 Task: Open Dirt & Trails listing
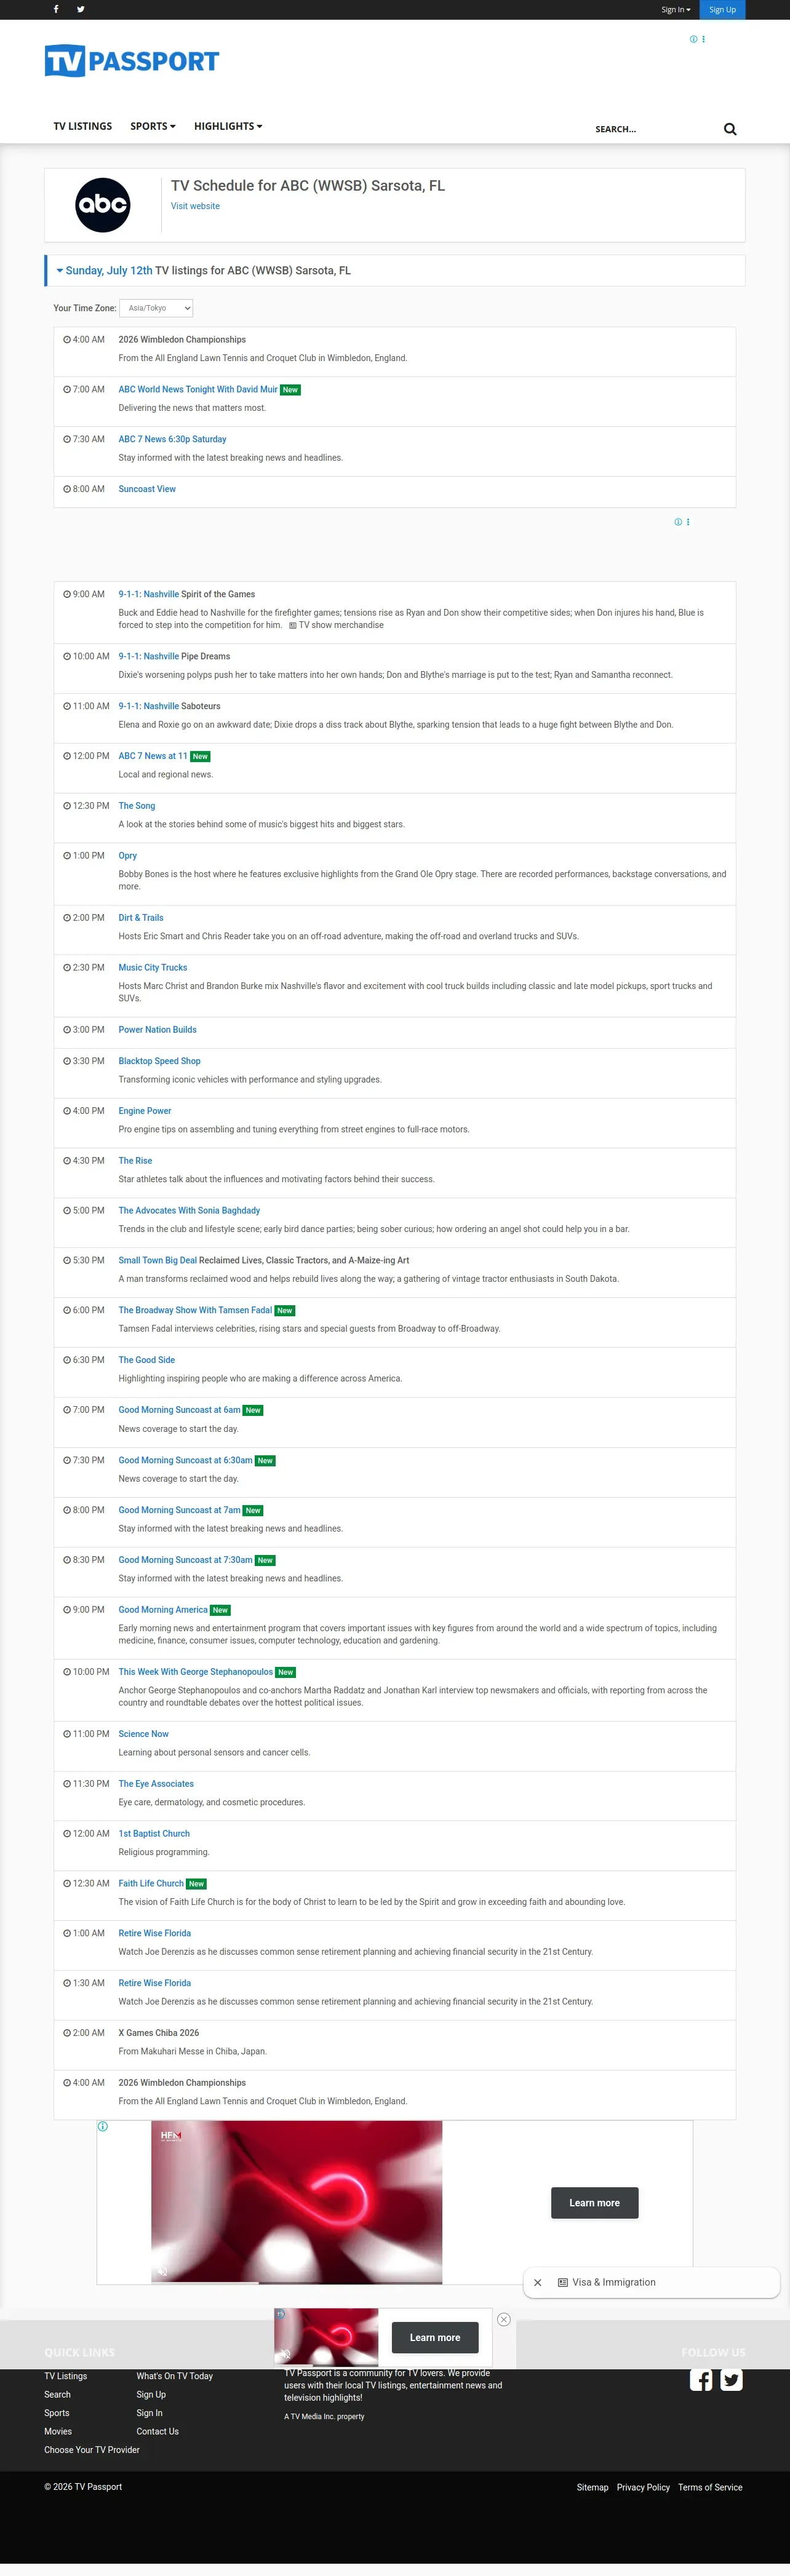[141, 918]
